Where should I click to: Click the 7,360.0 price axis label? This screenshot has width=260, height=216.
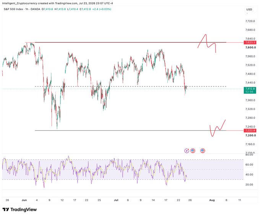(250, 100)
